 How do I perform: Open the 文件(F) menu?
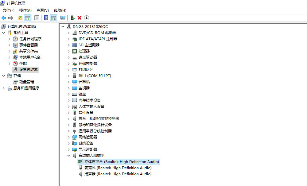tap(9, 10)
